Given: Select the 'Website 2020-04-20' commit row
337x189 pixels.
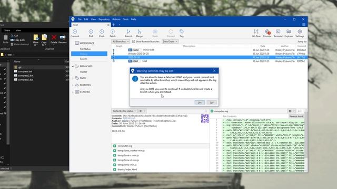Looking at the screenshot, I should 210,54.
